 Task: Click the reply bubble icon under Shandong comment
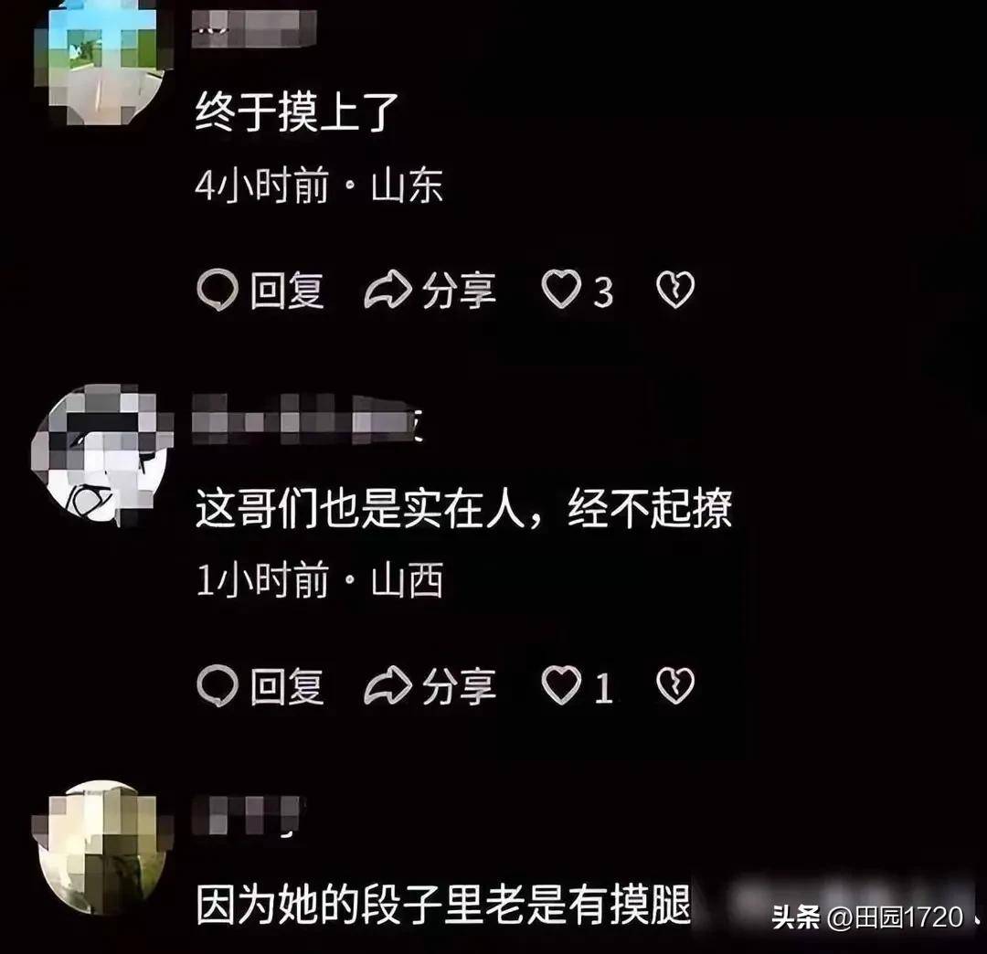pos(218,290)
